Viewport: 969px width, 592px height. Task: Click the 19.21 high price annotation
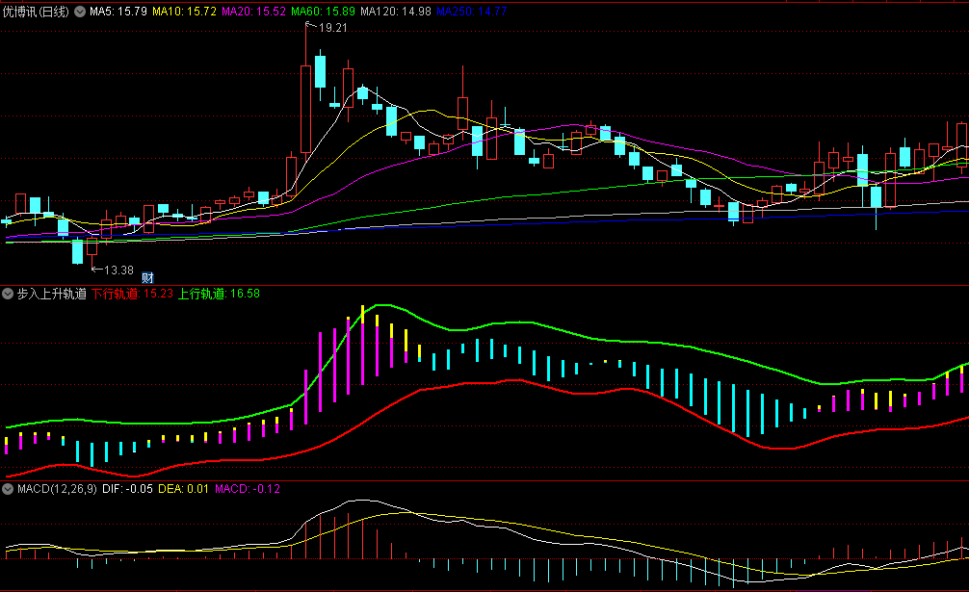click(332, 28)
